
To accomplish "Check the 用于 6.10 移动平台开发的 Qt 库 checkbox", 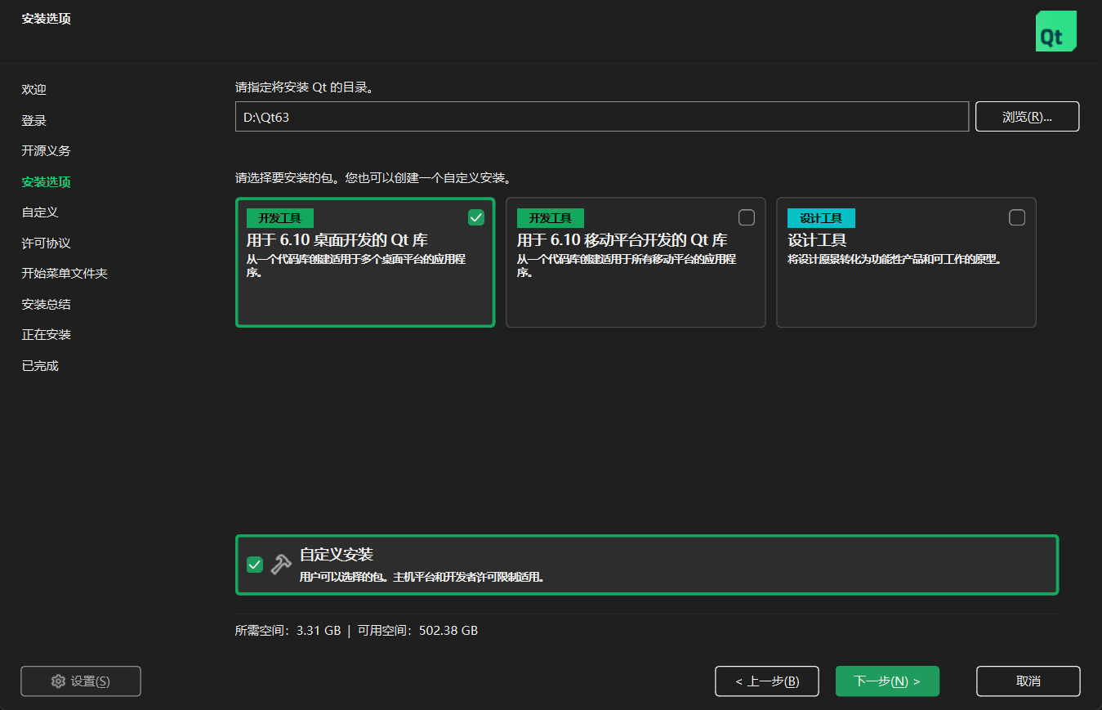I will (747, 217).
